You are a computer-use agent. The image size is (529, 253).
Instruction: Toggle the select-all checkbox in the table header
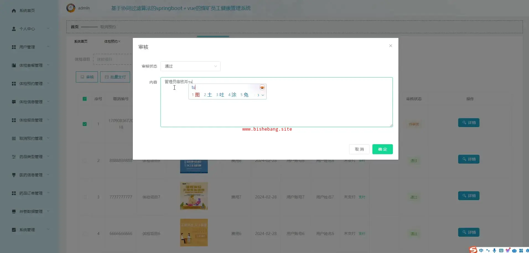[x=85, y=99]
